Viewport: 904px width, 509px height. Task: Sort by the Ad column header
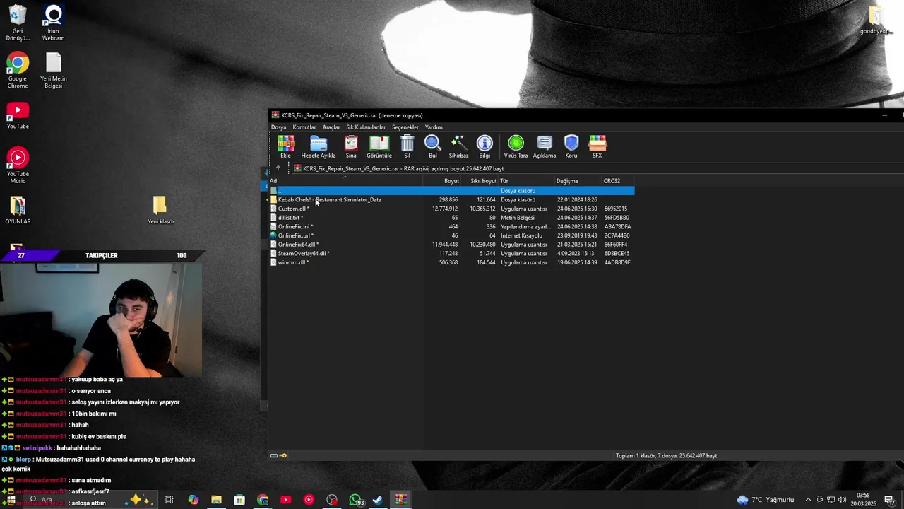pos(345,181)
